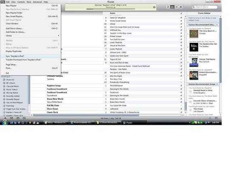
Task: Toggle the artwork viewer button
Action: click(x=24, y=118)
